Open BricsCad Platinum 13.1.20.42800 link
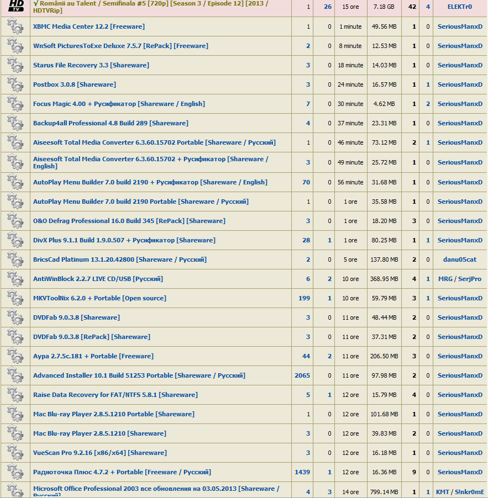Image resolution: width=488 pixels, height=498 pixels. pyautogui.click(x=119, y=260)
